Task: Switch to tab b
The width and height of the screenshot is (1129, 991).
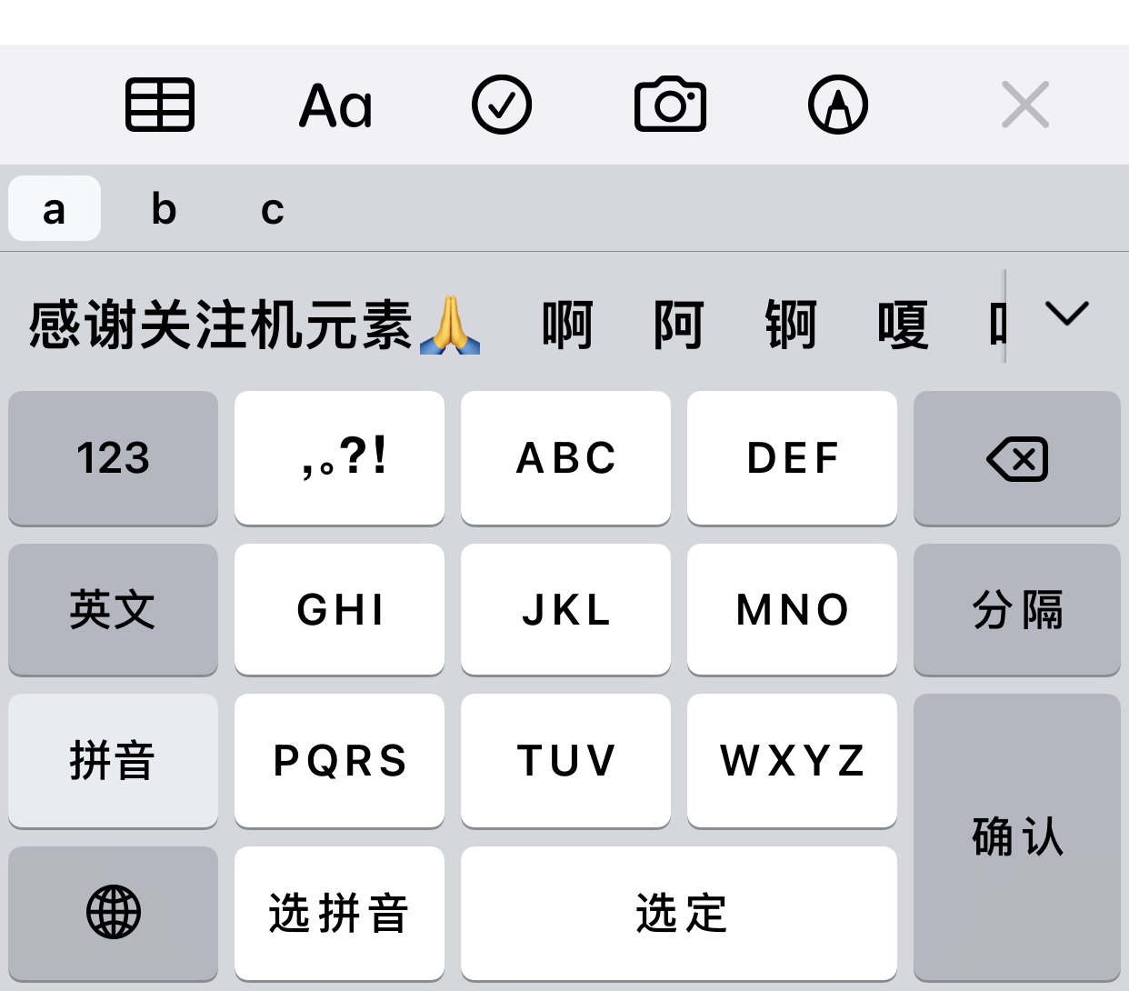Action: (164, 209)
